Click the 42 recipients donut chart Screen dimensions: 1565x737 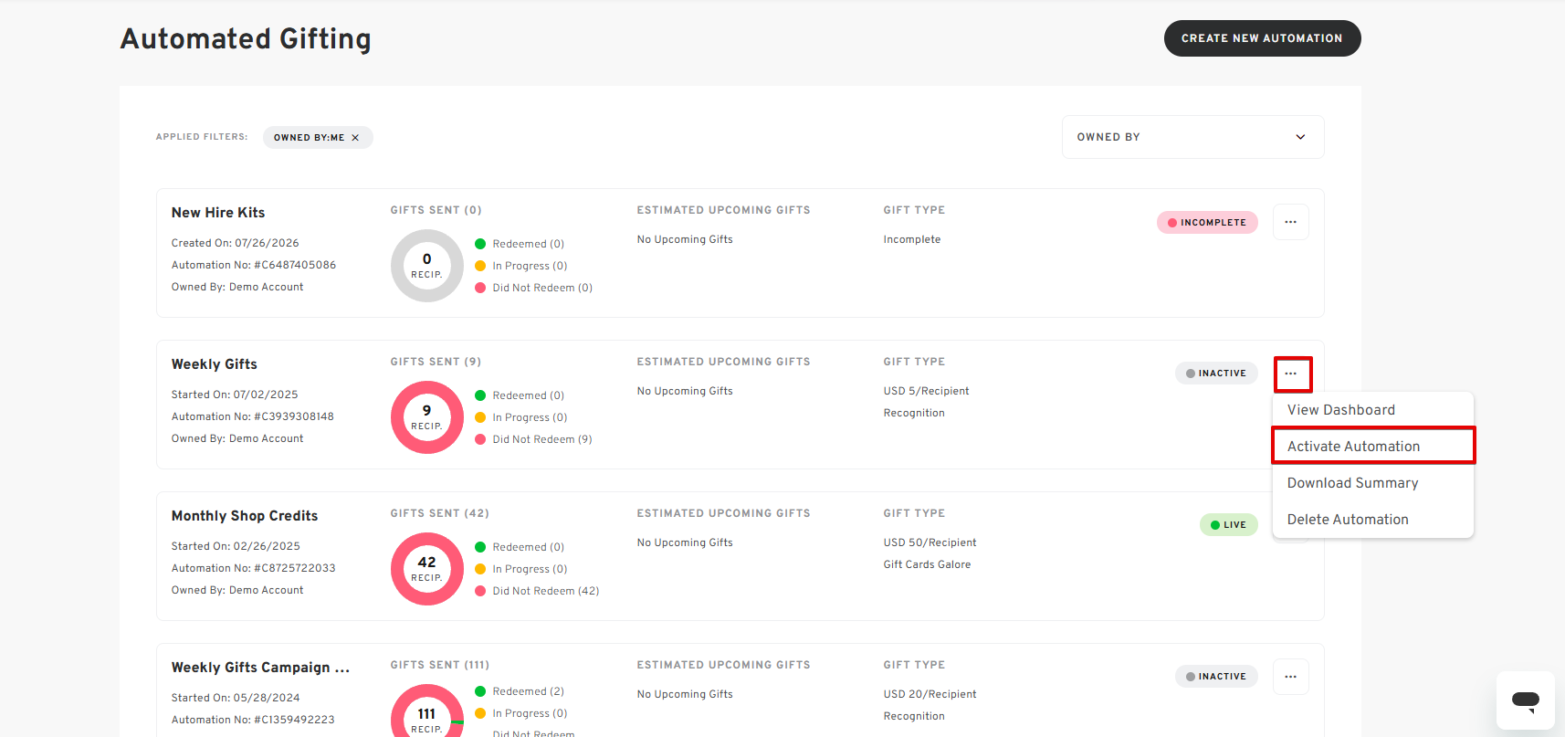tap(427, 569)
